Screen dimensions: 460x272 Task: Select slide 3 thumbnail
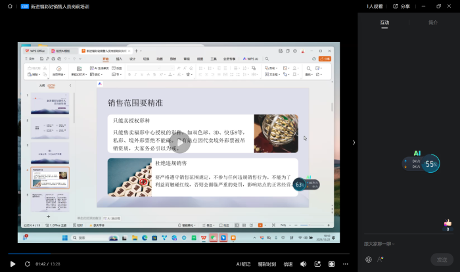click(x=50, y=153)
